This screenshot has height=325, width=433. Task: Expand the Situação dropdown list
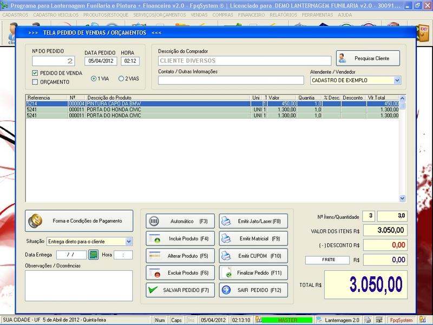click(x=128, y=242)
